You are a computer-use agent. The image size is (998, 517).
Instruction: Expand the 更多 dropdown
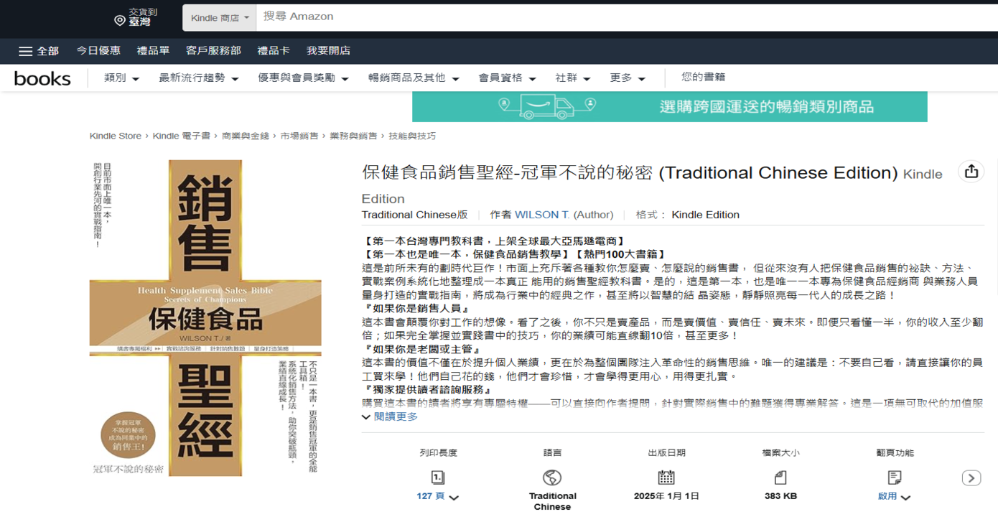[628, 78]
